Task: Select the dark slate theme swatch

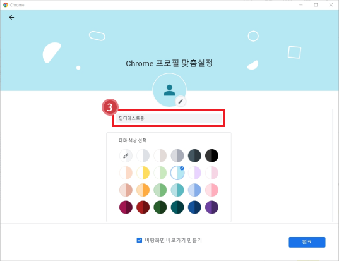Action: [x=194, y=155]
